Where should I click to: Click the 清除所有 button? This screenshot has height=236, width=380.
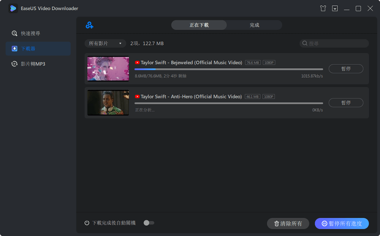[288, 223]
